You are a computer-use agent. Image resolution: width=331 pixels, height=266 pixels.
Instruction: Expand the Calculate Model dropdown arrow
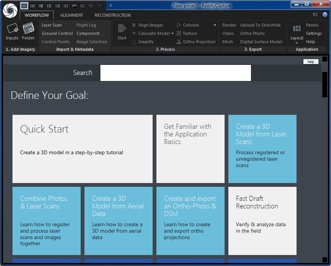pyautogui.click(x=172, y=34)
